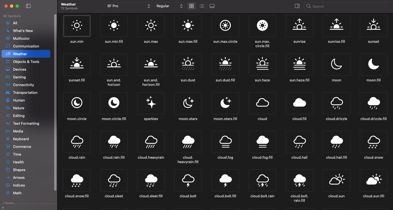This screenshot has width=393, height=210.
Task: Select the sunset symbol
Action: pos(374,26)
